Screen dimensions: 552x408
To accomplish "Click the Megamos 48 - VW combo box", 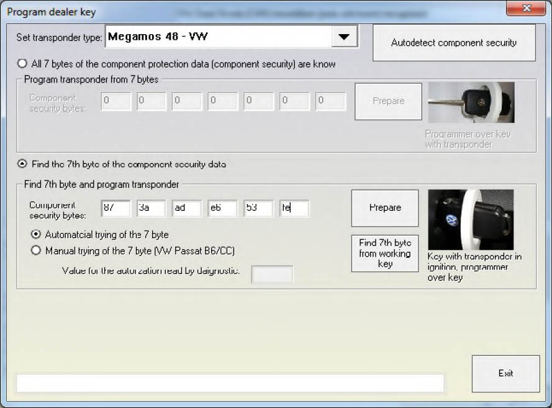I will pos(220,37).
